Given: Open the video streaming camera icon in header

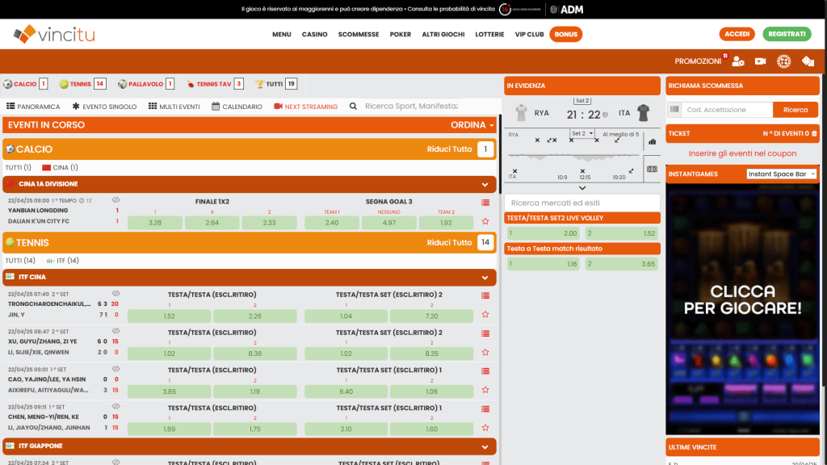Looking at the screenshot, I should click(760, 61).
